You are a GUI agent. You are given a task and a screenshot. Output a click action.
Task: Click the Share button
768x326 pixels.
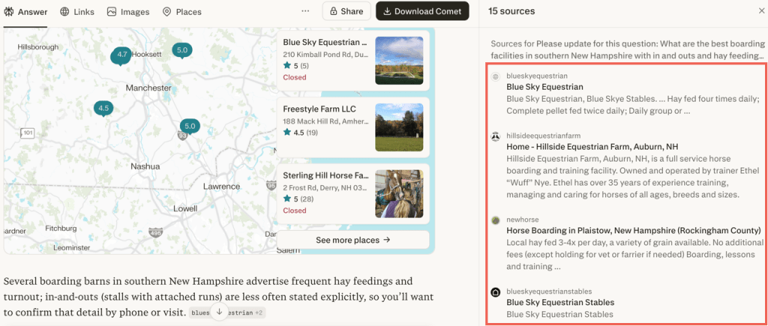coord(346,11)
